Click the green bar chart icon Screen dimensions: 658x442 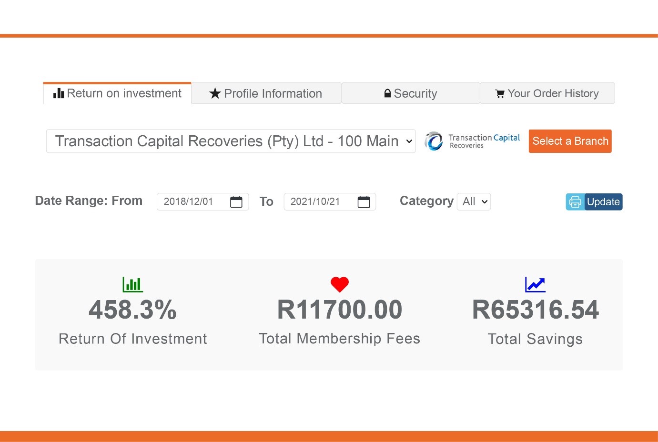[x=132, y=284]
